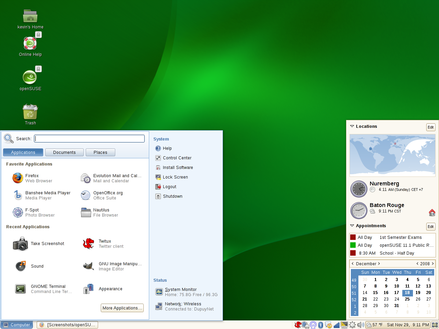Toggle the Computer main menu button

[x=17, y=325]
